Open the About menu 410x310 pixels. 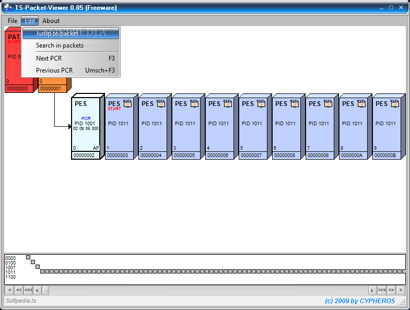click(51, 21)
